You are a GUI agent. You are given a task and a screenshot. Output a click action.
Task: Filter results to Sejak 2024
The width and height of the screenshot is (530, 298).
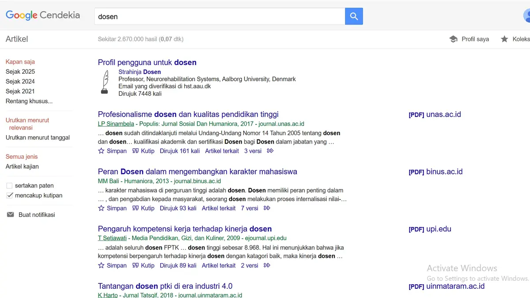[x=20, y=81]
